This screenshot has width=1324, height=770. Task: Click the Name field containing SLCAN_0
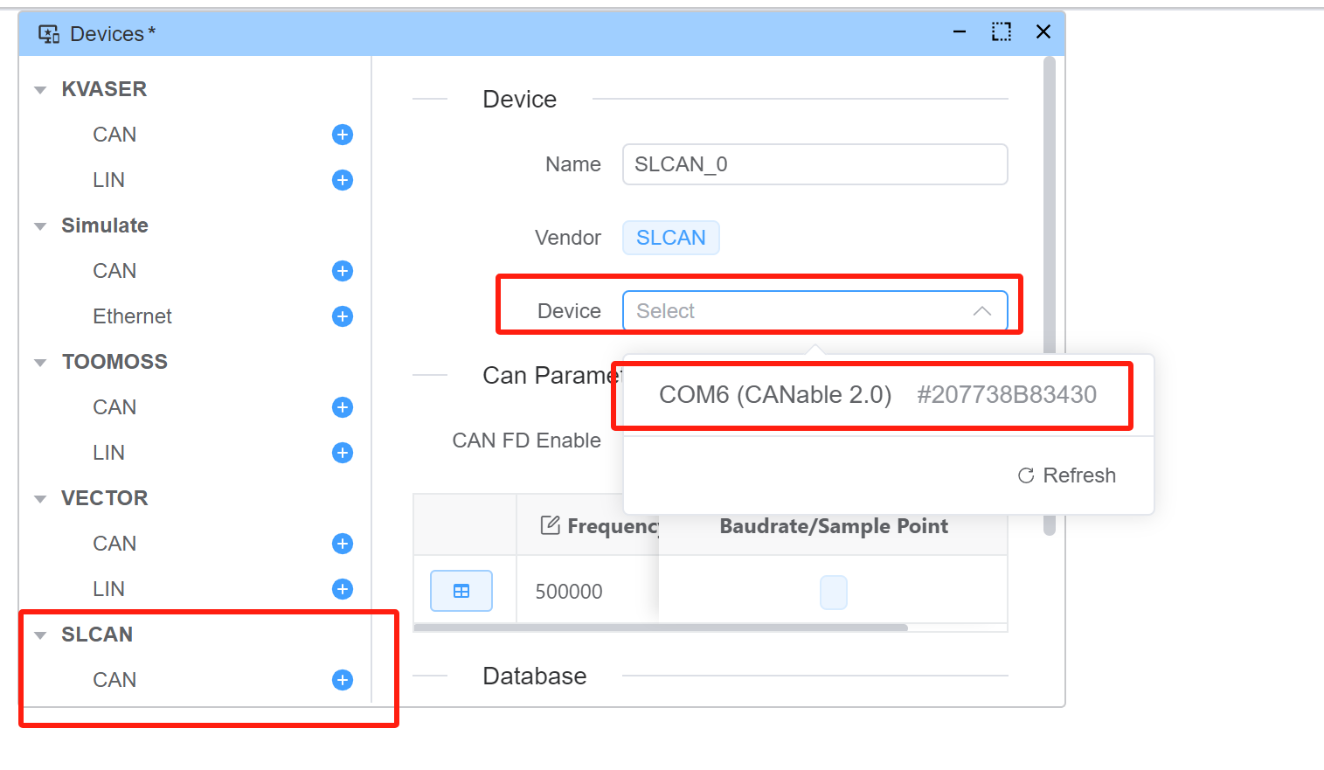[815, 164]
